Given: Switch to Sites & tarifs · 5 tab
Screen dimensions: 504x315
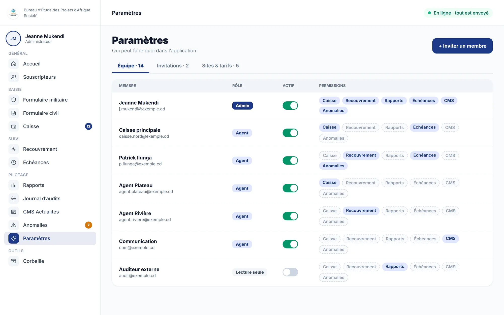Looking at the screenshot, I should pyautogui.click(x=220, y=66).
